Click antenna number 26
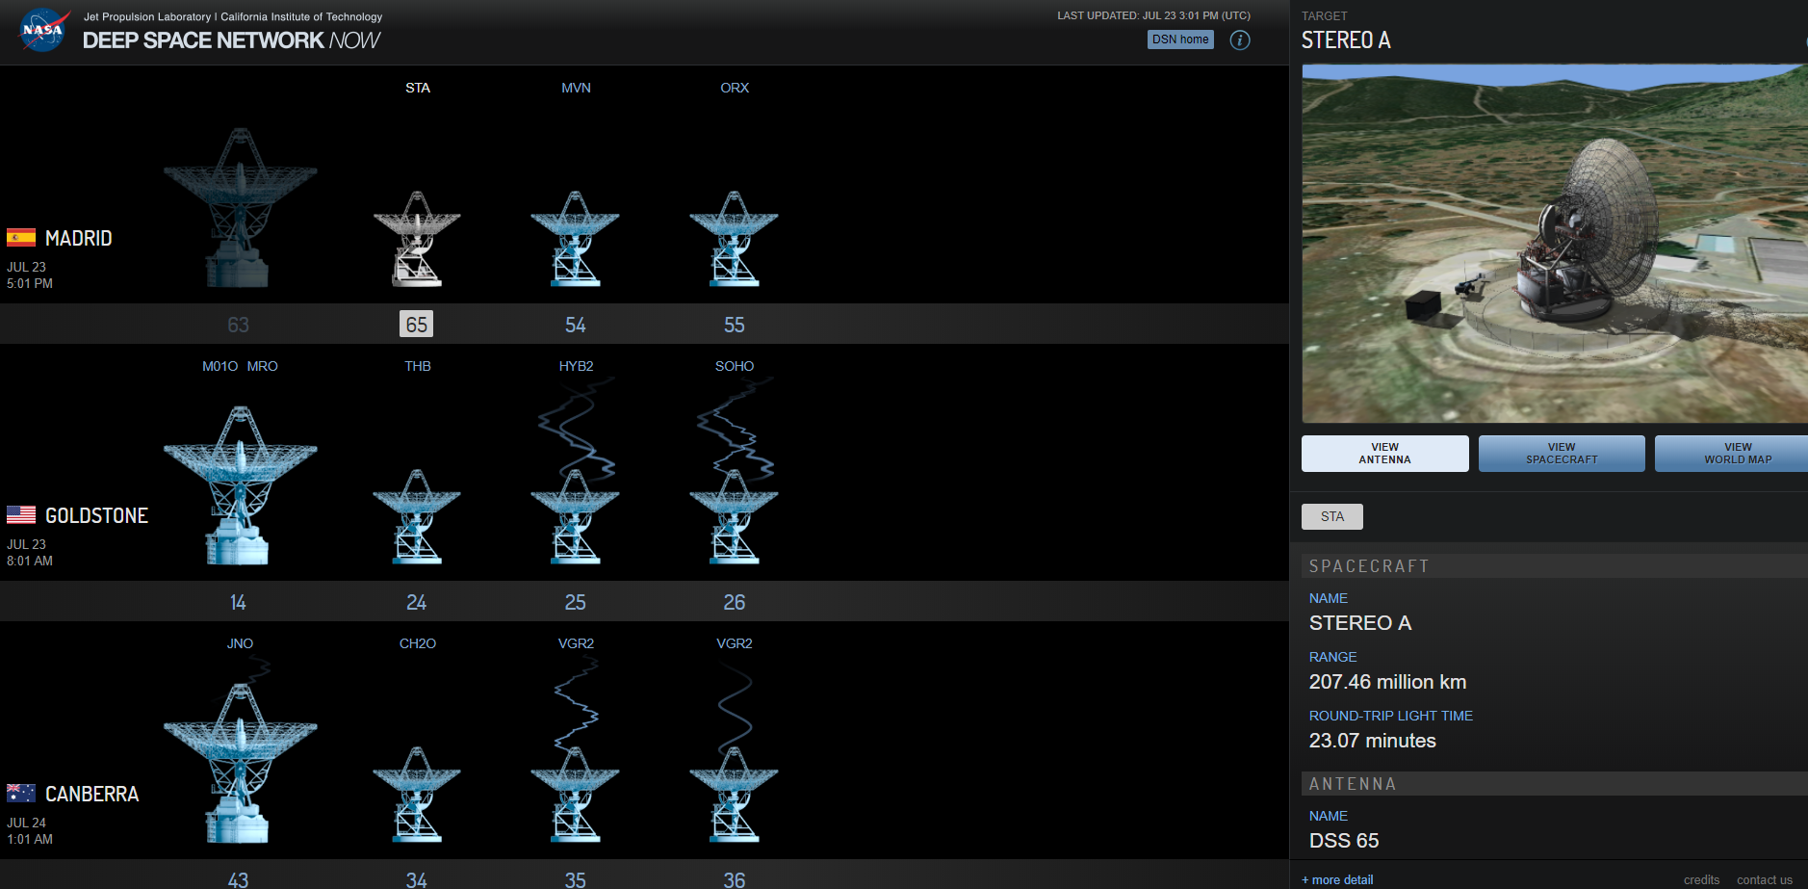 (x=734, y=602)
